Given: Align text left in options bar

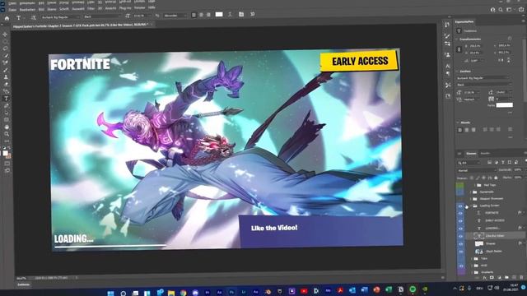Looking at the screenshot, I should 194,15.
